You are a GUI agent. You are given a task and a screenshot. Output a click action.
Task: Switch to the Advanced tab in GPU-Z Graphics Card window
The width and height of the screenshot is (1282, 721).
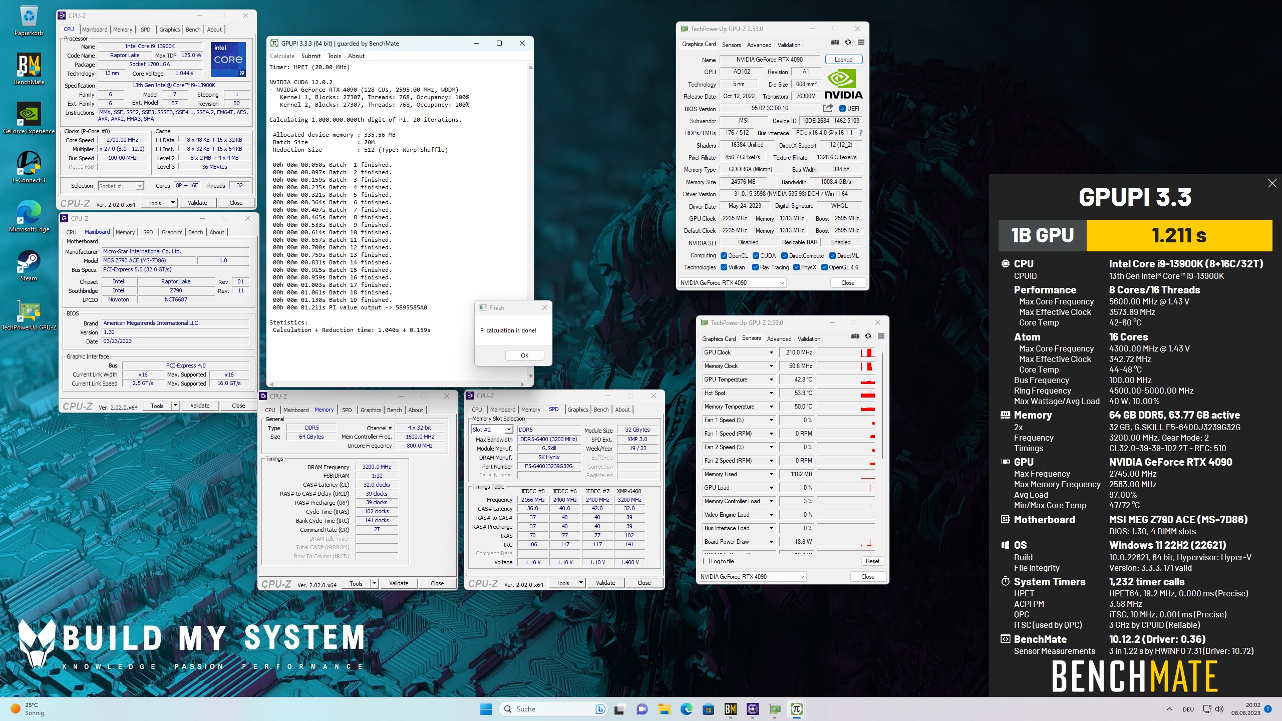click(x=759, y=45)
